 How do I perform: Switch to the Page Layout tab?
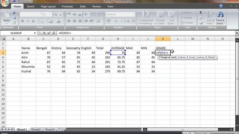click(48, 7)
